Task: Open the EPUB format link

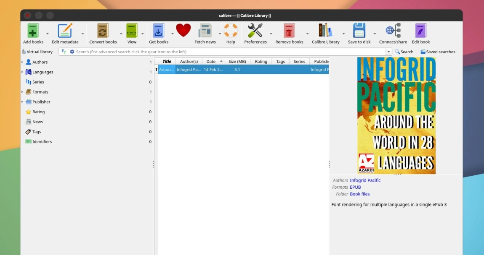Action: [x=355, y=187]
